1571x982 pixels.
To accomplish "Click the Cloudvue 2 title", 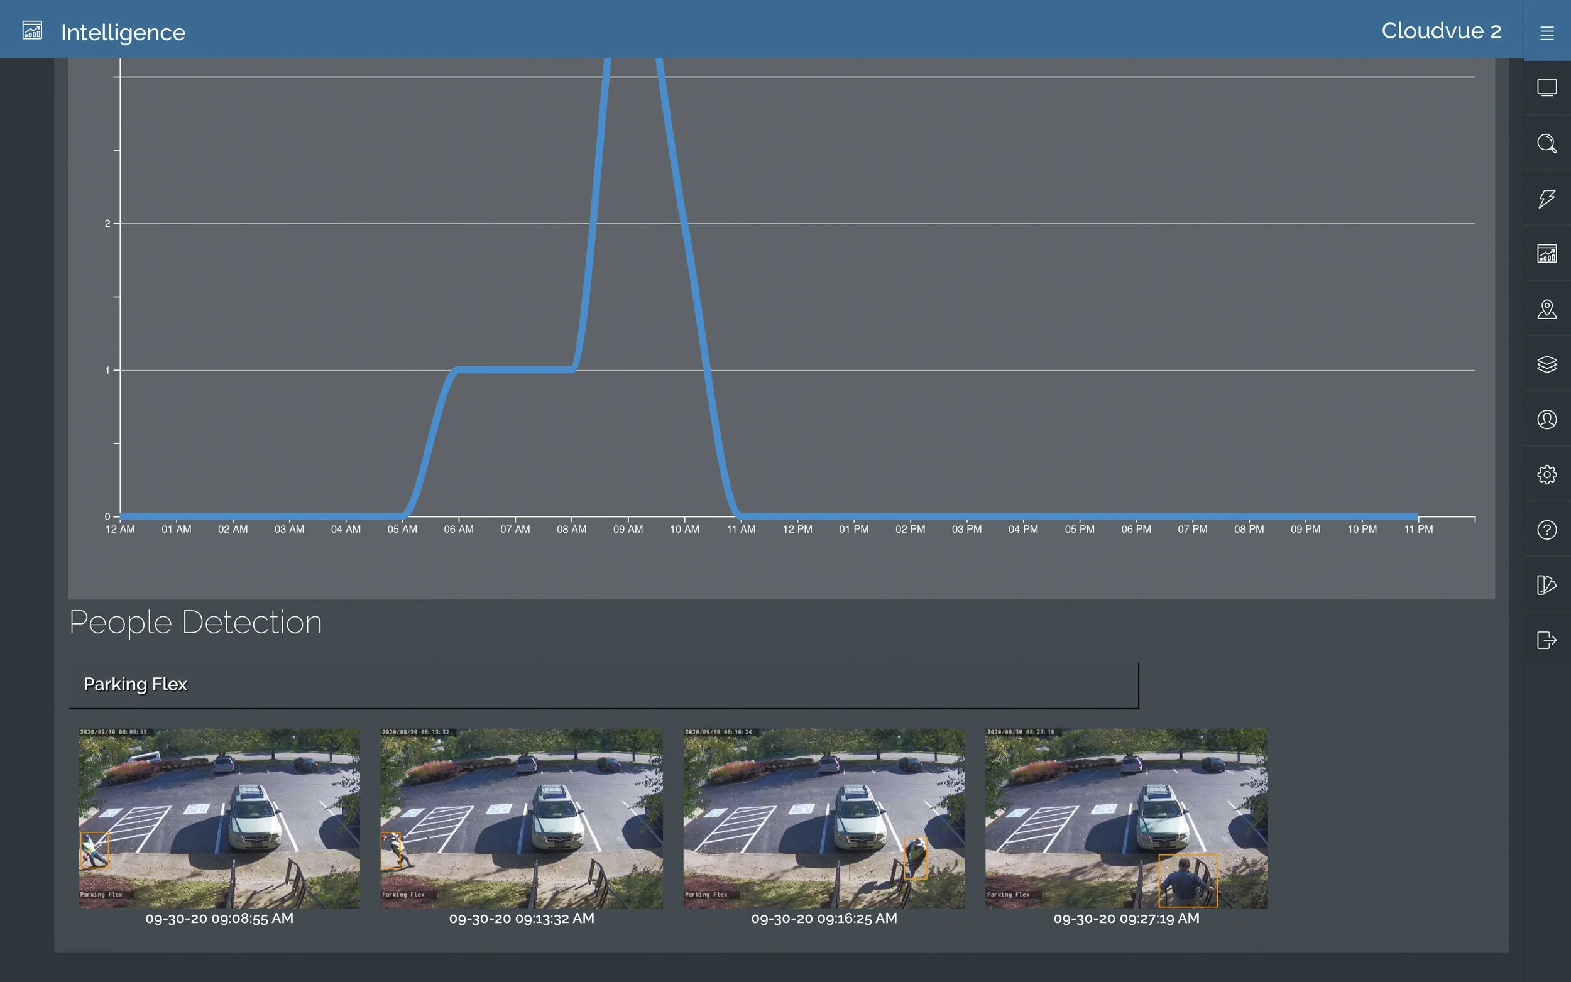I will click(1440, 30).
